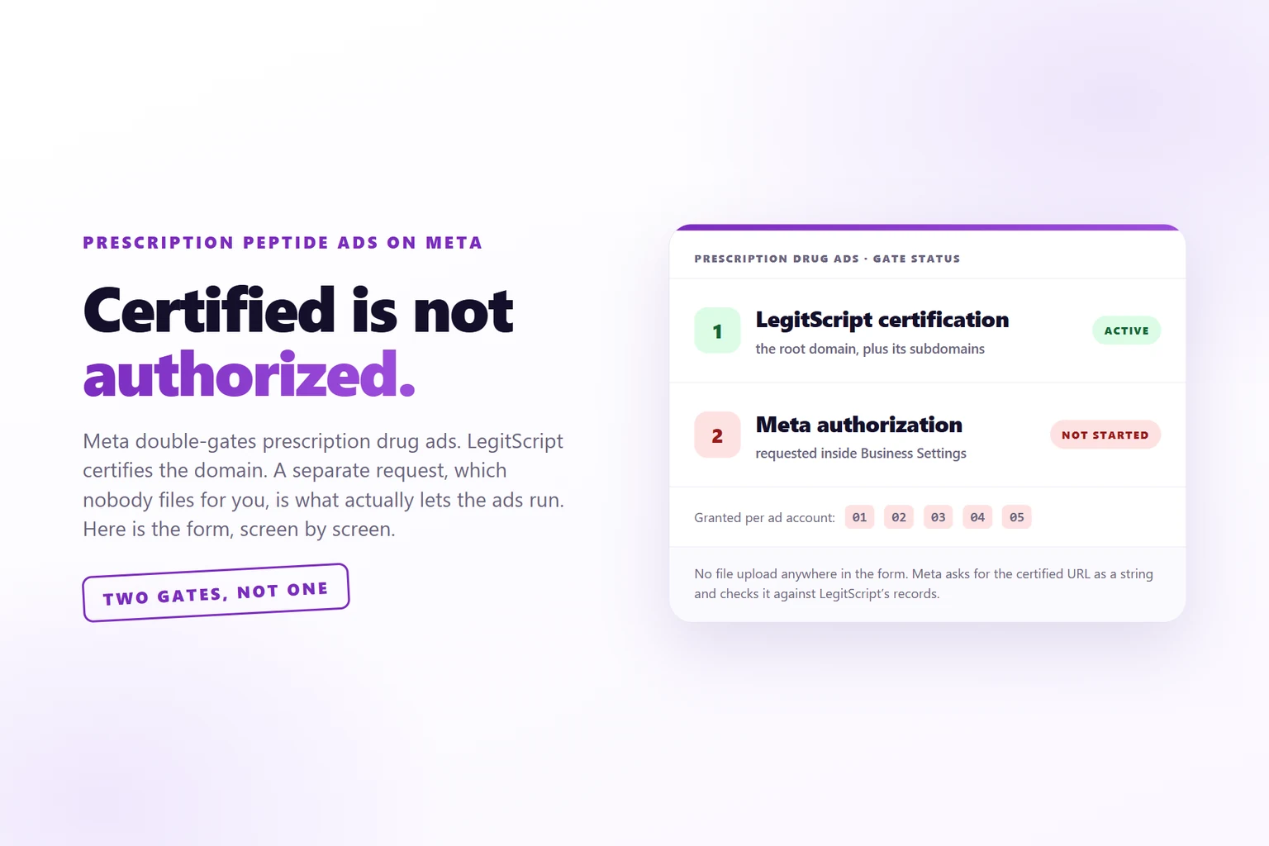Viewport: 1269px width, 846px height.
Task: Open the Meta authorization row title
Action: point(859,425)
